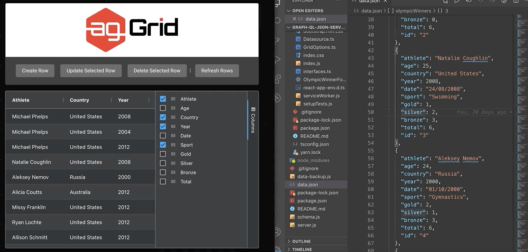This screenshot has height=252, width=528.
Task: Click Delete Selected Row button
Action: click(157, 71)
